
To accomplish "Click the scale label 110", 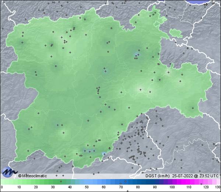I will point(189,187).
